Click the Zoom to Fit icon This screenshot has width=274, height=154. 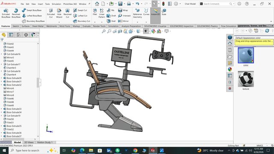[x=104, y=31]
